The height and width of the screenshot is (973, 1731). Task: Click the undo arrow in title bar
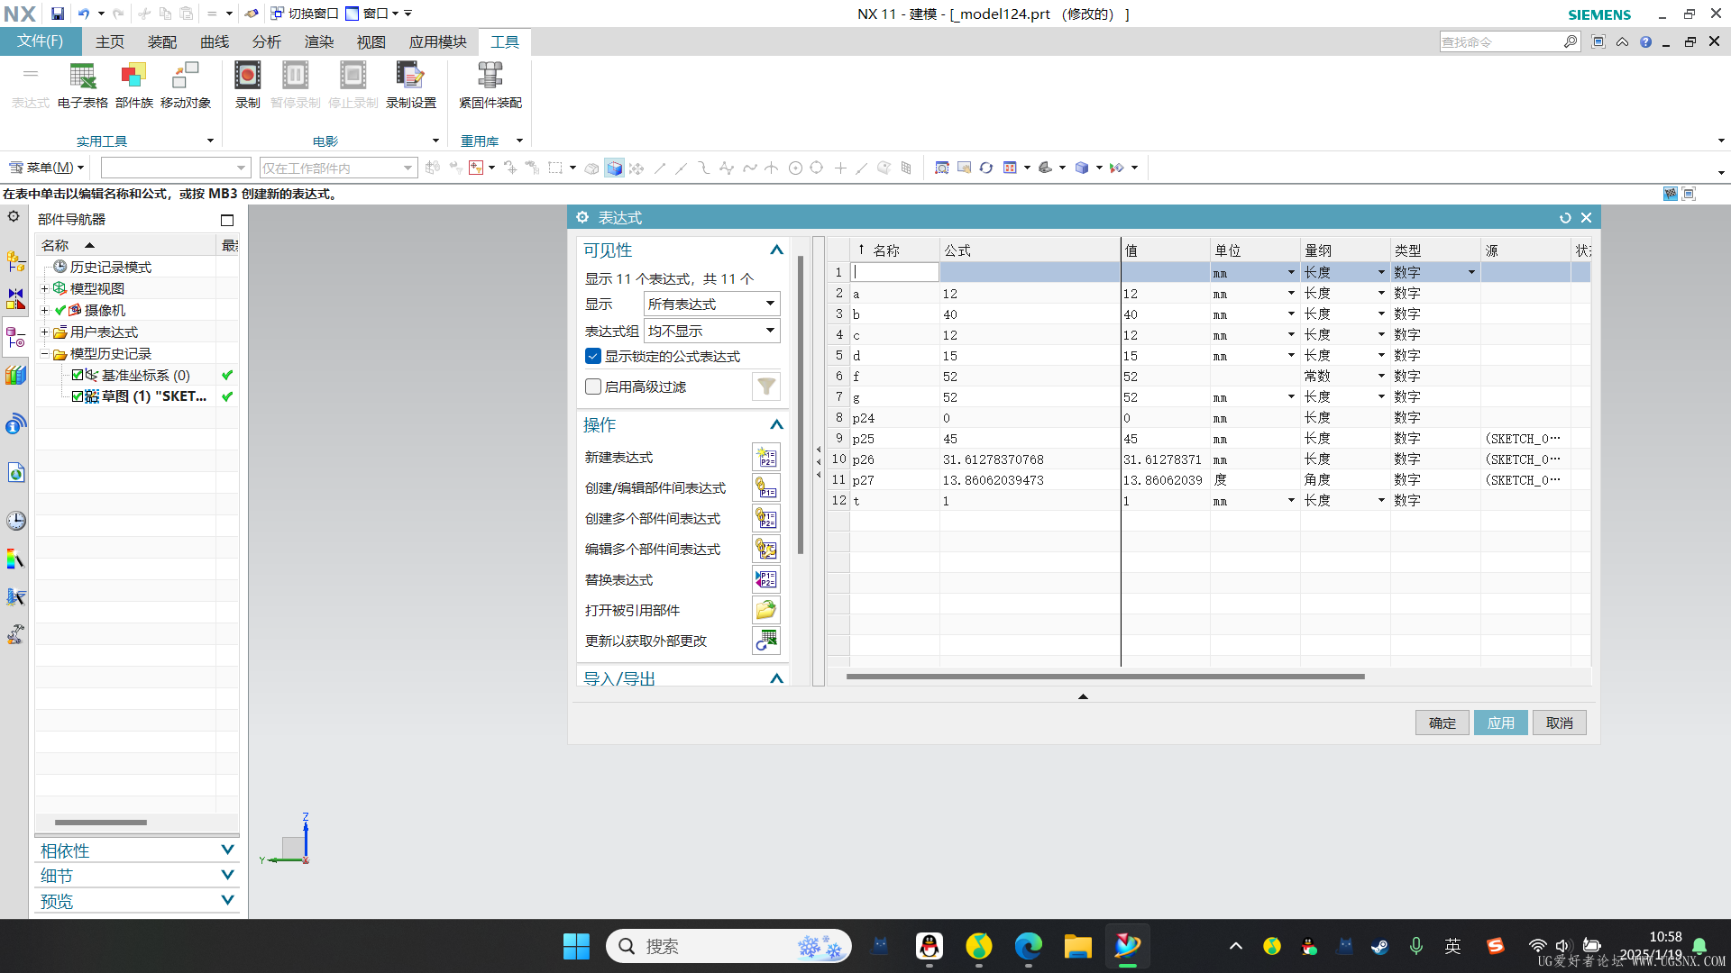(x=84, y=14)
